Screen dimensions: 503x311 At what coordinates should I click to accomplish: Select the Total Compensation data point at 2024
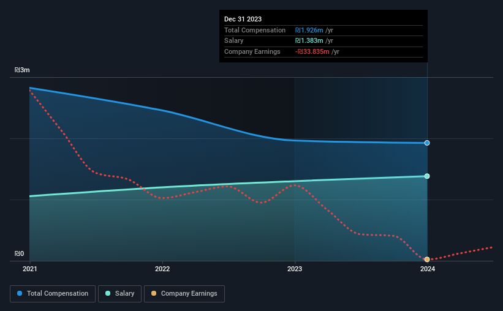coord(427,143)
